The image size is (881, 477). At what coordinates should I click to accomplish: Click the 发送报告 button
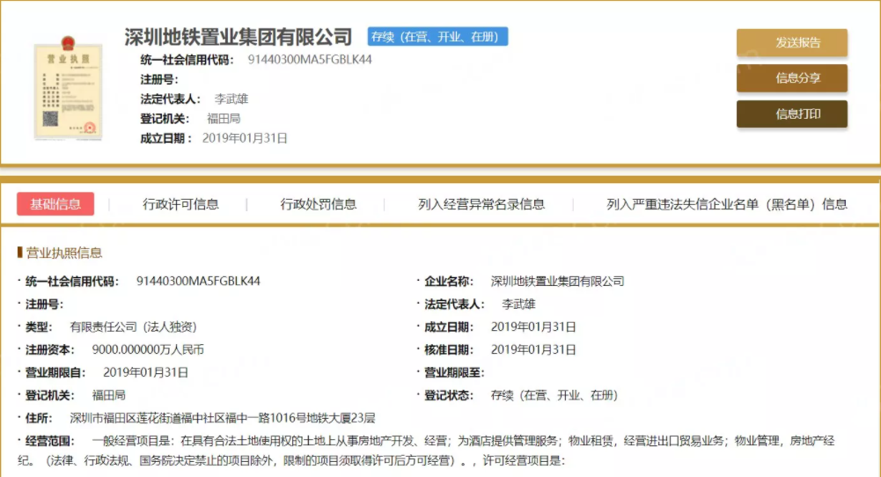791,43
